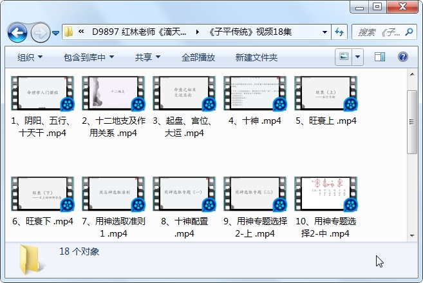The height and width of the screenshot is (283, 423).
Task: Open the 共享 menu
Action: pyautogui.click(x=147, y=57)
